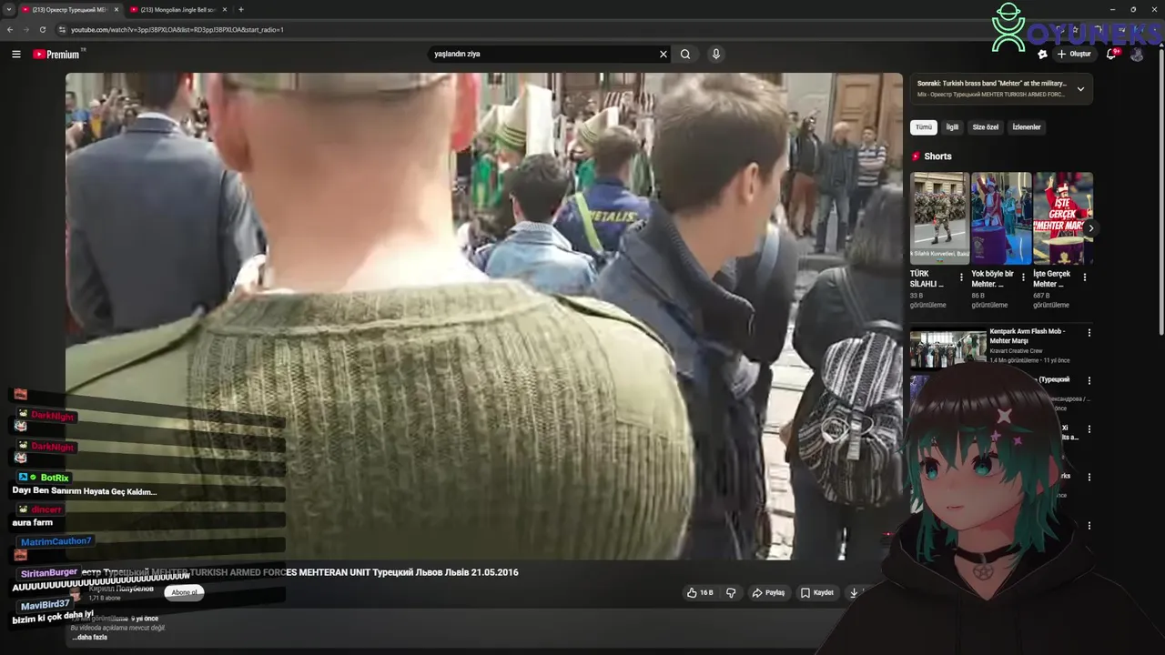Open Kentpark Avm Flash Mob video title

tap(1027, 337)
